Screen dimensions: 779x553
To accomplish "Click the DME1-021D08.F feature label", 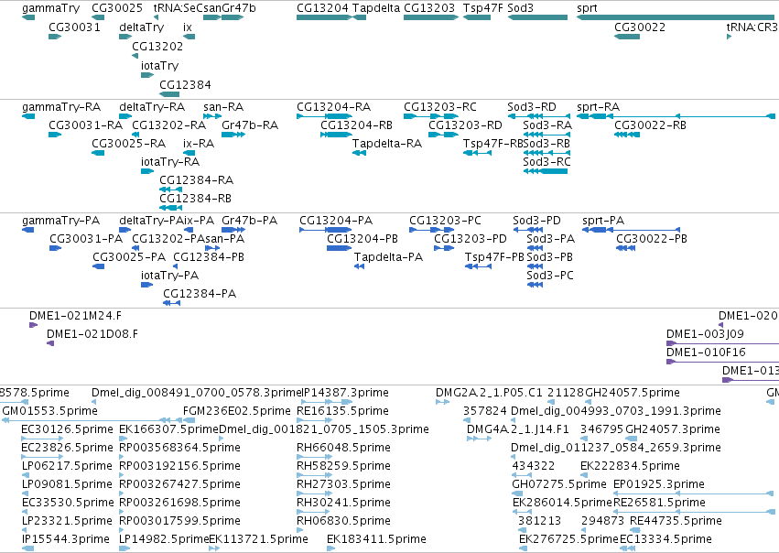I will (92, 334).
